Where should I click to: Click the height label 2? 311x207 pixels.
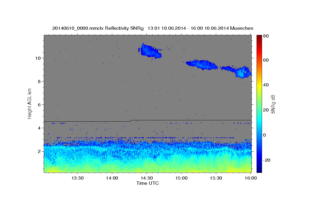pyautogui.click(x=39, y=151)
